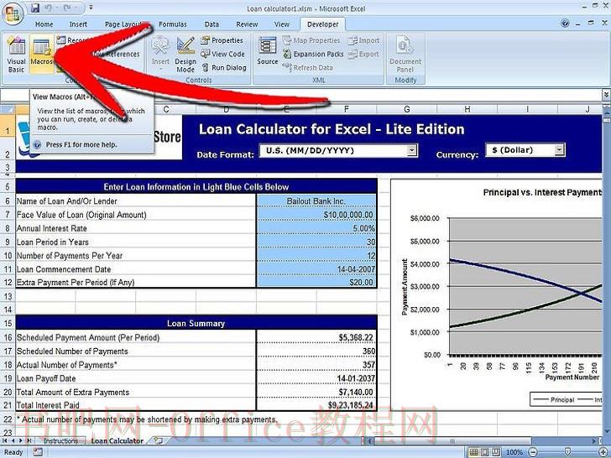The image size is (611, 458).
Task: Select the $10,00,000.00 loan value cell
Action: (316, 215)
